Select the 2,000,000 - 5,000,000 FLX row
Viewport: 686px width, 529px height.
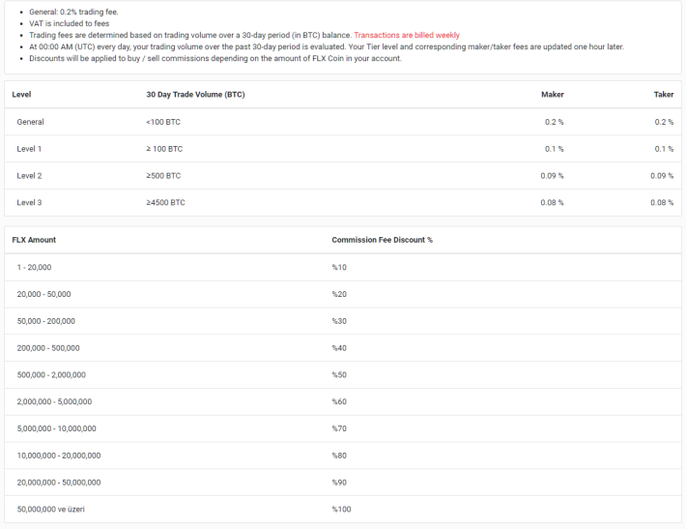[343, 401]
